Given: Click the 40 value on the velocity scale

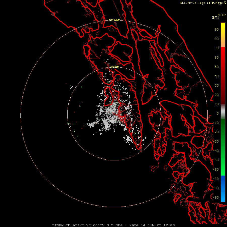Looking at the screenshot, I should click(217, 76).
